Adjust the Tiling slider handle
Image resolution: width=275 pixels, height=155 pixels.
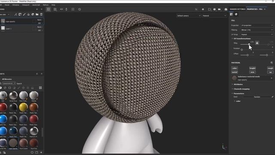click(x=249, y=44)
